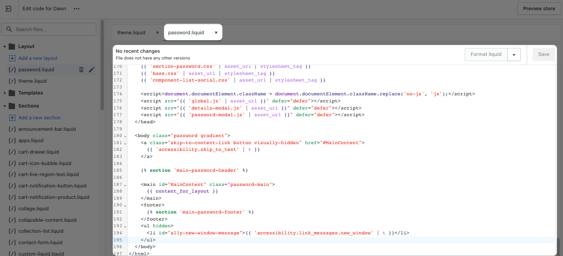Viewport: 563px width, 256px height.
Task: Open contact-form.liquid file
Action: (x=40, y=243)
